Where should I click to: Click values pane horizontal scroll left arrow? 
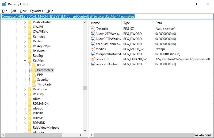pos(92,135)
